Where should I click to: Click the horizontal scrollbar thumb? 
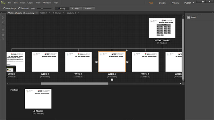[x=75, y=84]
